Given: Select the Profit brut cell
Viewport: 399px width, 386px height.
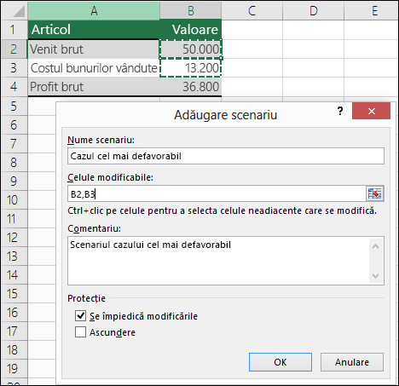Looking at the screenshot, I should tap(94, 87).
